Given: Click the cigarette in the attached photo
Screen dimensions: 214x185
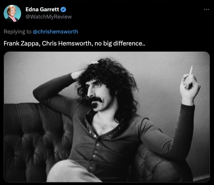Looking at the screenshot, I should (191, 71).
